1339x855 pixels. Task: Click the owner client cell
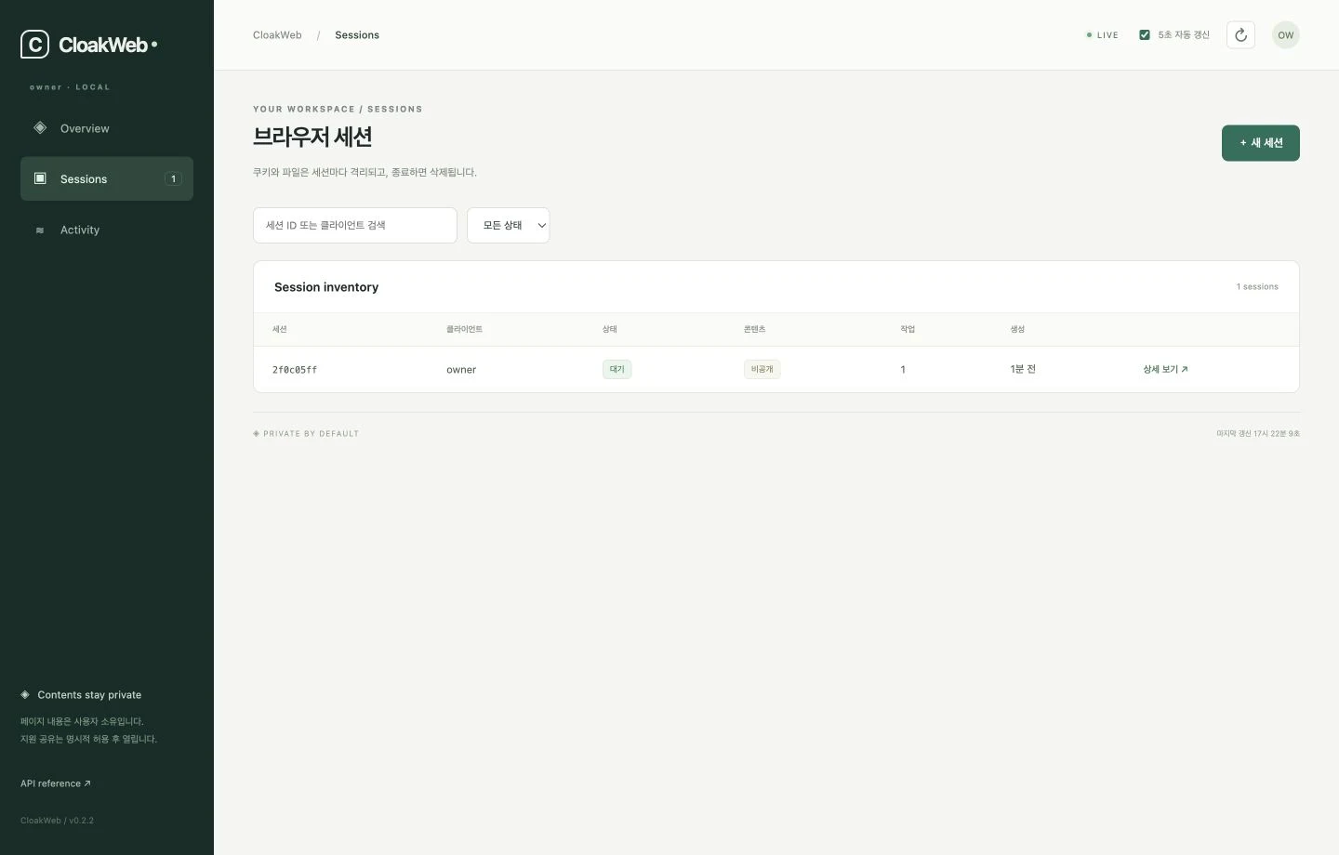461,370
